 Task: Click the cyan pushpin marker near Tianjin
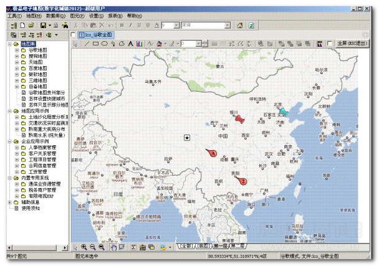coord(284,112)
